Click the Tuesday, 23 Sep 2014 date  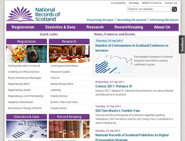(108, 106)
